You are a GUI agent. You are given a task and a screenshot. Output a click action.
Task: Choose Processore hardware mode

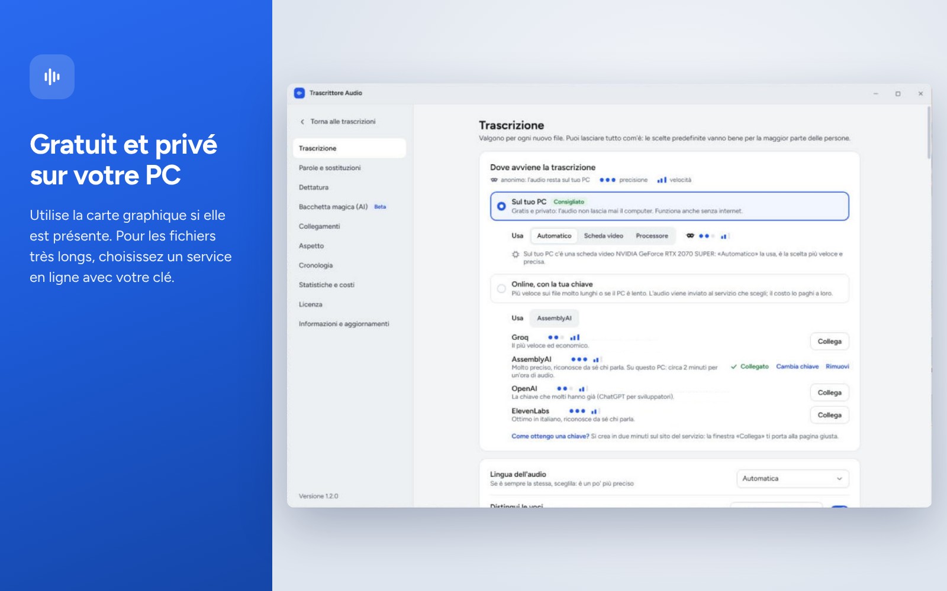click(652, 236)
